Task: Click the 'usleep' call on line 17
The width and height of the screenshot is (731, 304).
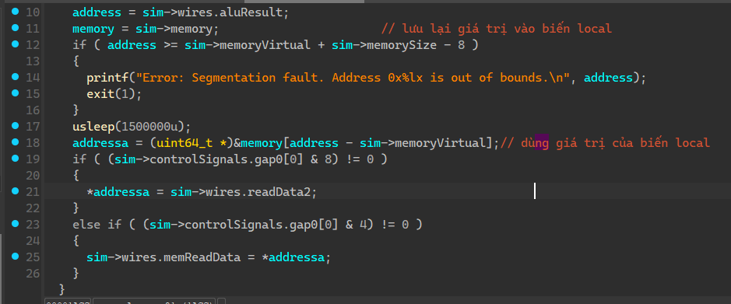Action: click(93, 127)
